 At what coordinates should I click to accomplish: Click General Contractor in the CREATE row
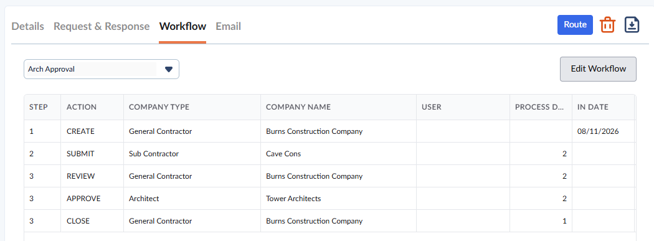[161, 131]
